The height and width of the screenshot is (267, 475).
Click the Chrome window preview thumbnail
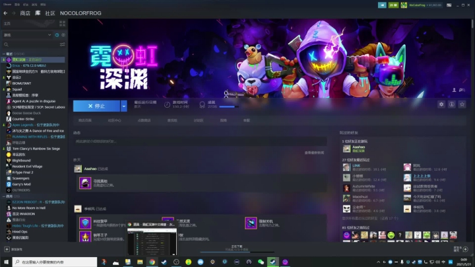tap(152, 242)
